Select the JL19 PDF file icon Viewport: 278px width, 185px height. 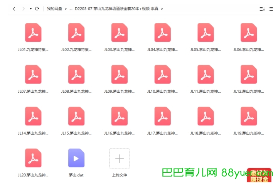[x=249, y=116]
